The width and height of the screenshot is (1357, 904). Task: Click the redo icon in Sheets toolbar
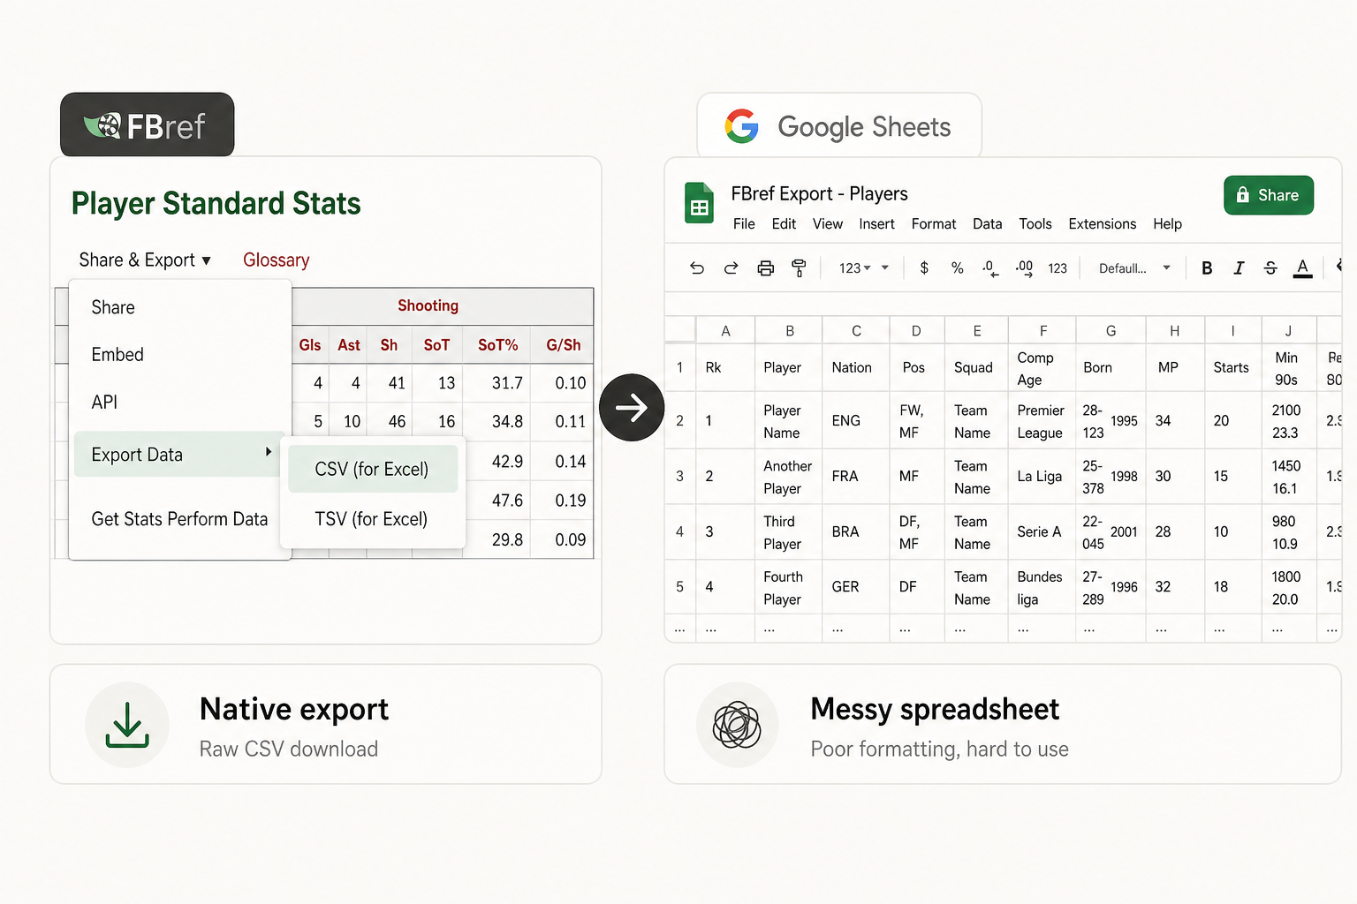tap(731, 267)
